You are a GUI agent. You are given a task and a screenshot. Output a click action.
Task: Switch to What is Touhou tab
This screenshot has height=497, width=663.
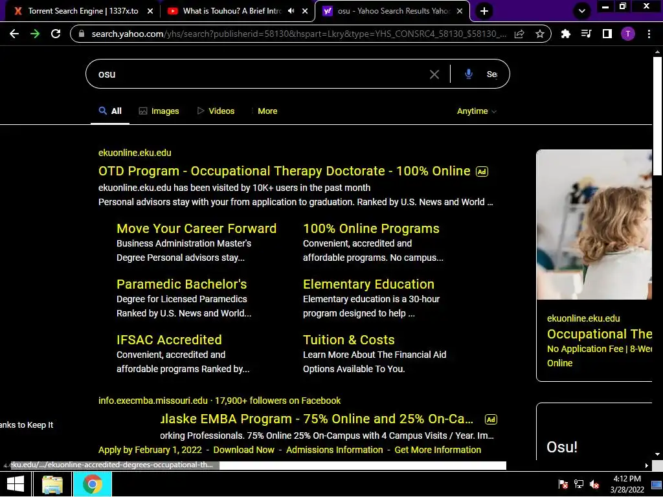tap(232, 11)
